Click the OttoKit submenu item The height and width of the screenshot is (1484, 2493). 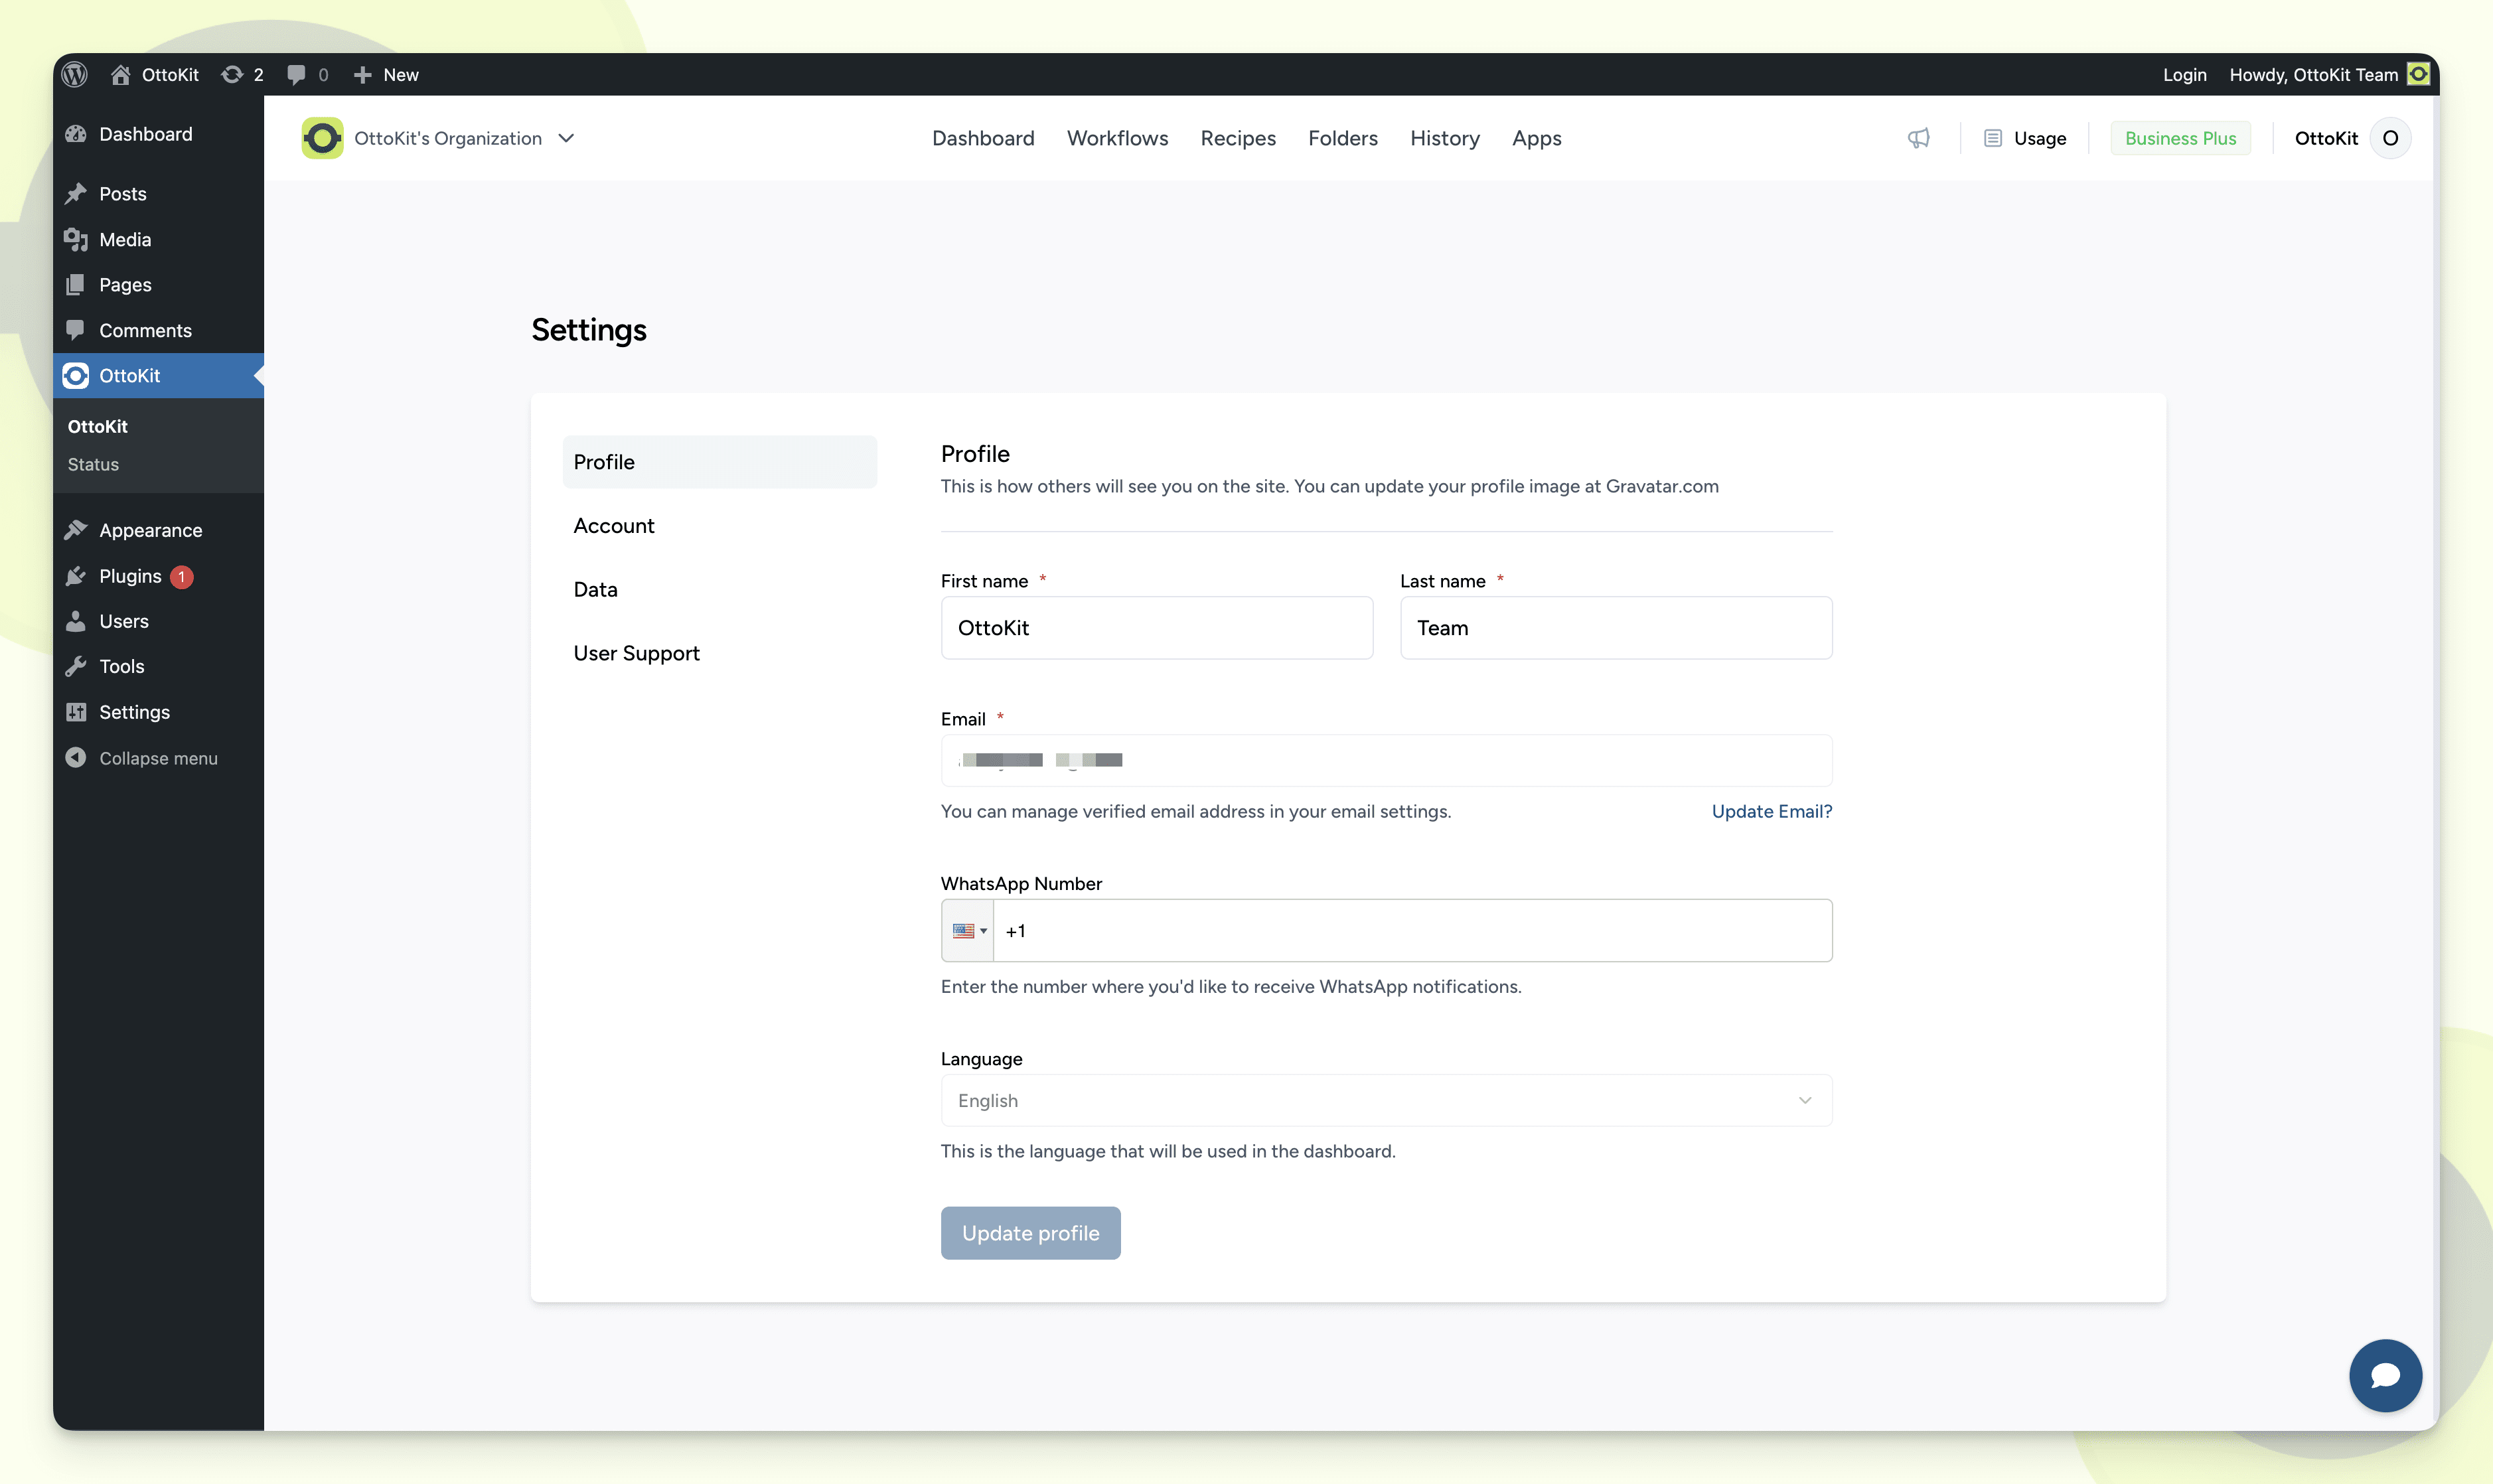[x=97, y=426]
